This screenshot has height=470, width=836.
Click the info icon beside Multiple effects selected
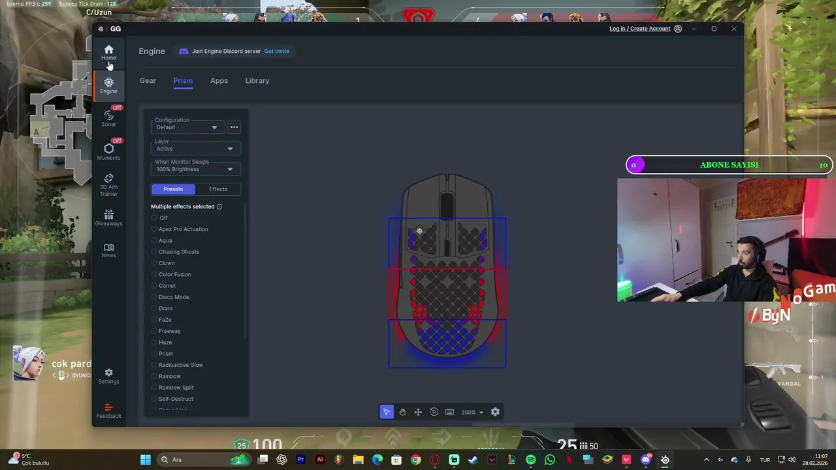coord(219,206)
